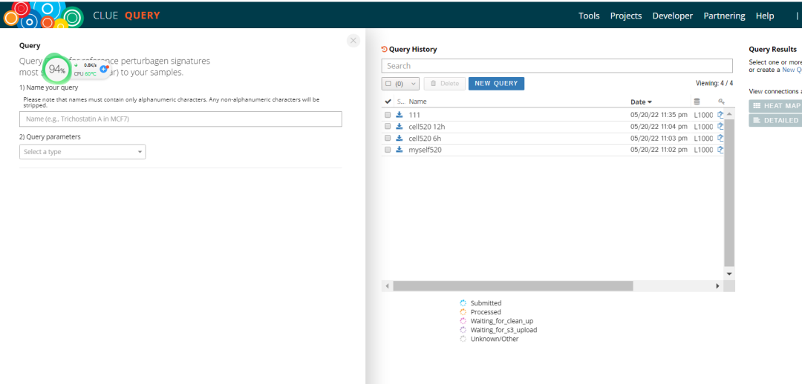The width and height of the screenshot is (802, 384).
Task: Tick the checkbox for query 111
Action: tap(388, 115)
